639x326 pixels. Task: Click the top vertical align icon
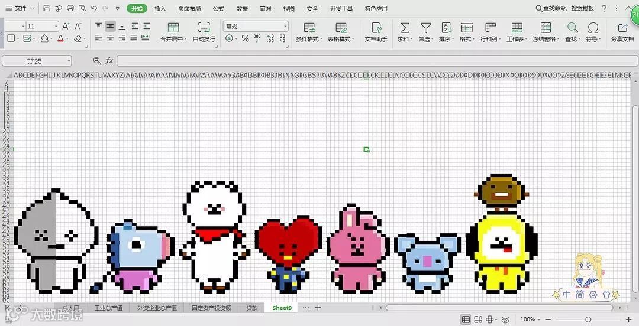click(x=98, y=26)
